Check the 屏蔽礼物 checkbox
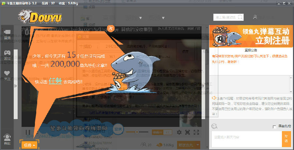The image size is (294, 150). point(274,127)
